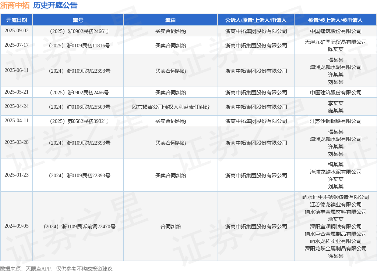Select the date cell 2025-04-24
Viewport: 377px width, 272px height.
pyautogui.click(x=16, y=106)
